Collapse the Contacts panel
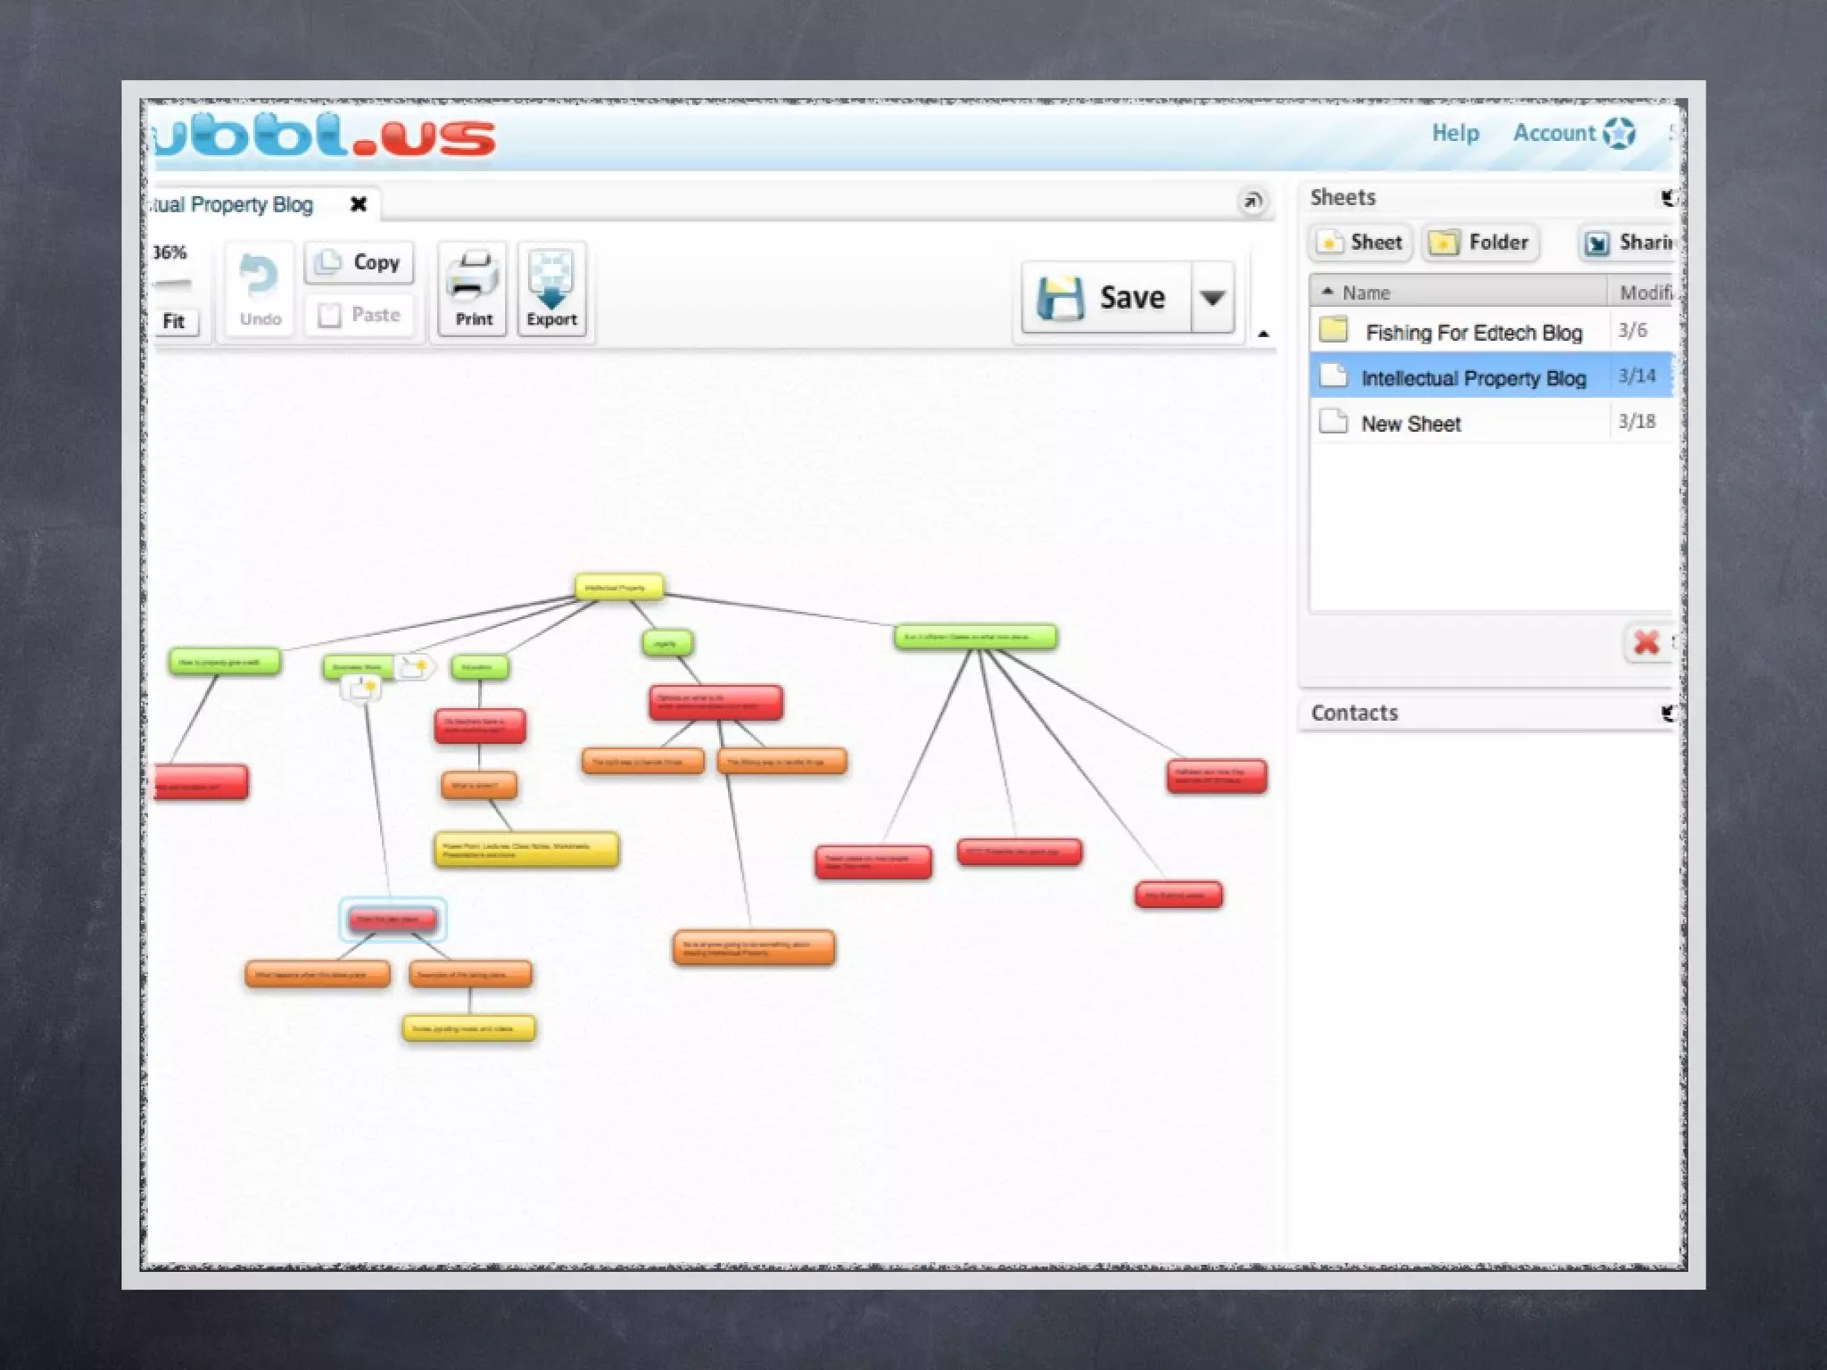The image size is (1827, 1370). click(1667, 713)
